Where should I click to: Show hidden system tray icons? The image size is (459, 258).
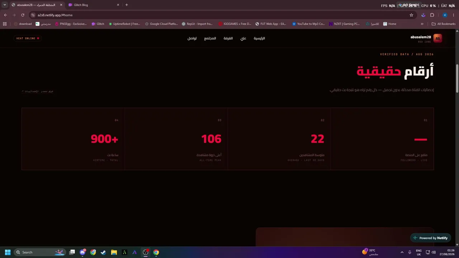coord(402,252)
